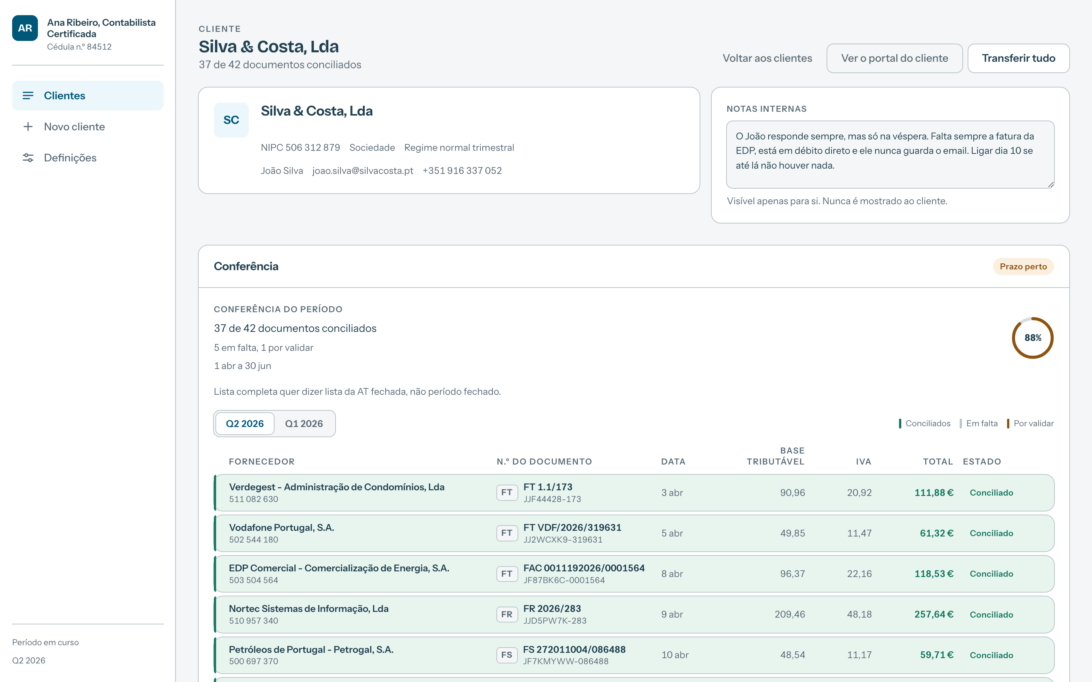Click the 1 abr a 30 jun period text
This screenshot has width=1092, height=682.
coord(242,366)
